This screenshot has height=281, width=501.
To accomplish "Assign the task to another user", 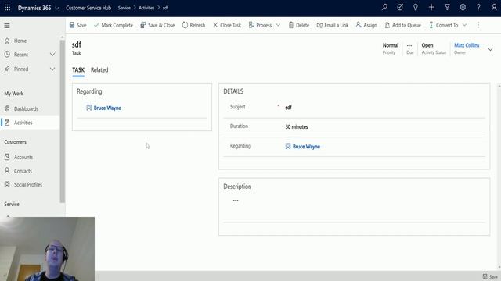I will pyautogui.click(x=366, y=25).
